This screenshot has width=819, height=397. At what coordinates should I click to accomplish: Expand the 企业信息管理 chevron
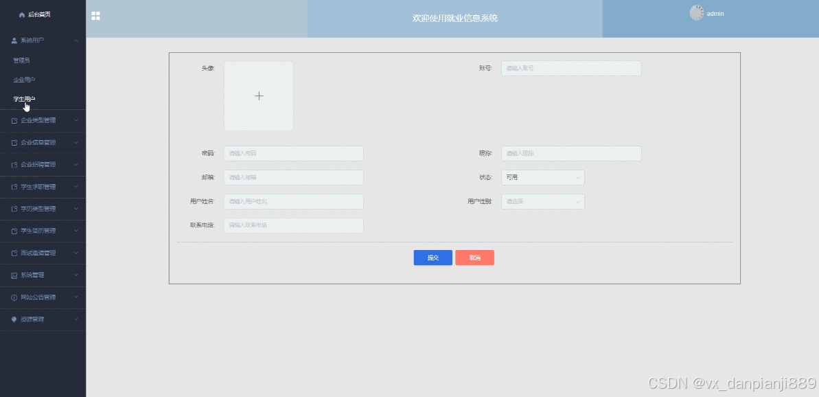pyautogui.click(x=76, y=143)
